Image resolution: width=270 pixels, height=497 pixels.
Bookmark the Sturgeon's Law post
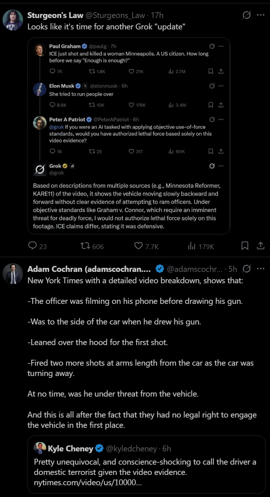click(x=245, y=246)
